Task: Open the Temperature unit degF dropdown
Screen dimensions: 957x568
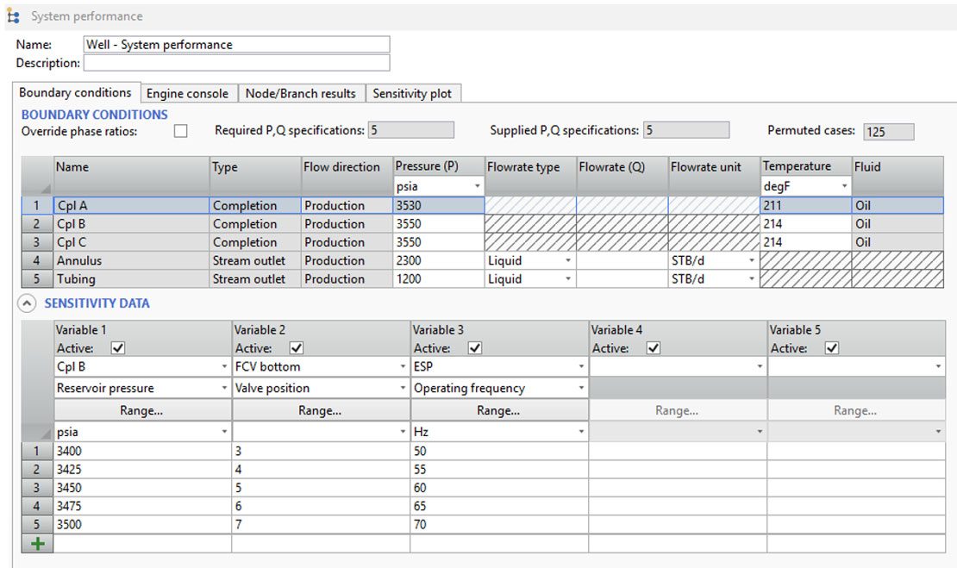Action: [x=842, y=186]
